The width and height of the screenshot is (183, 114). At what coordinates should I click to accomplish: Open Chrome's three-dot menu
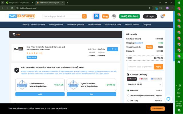pos(172,8)
